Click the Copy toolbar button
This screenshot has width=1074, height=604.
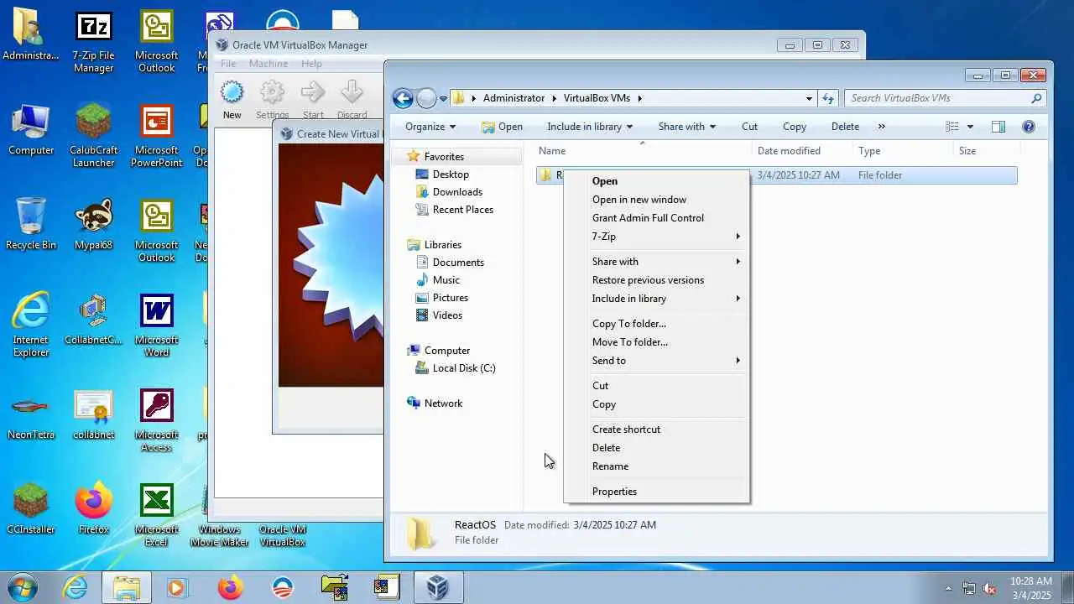[794, 127]
